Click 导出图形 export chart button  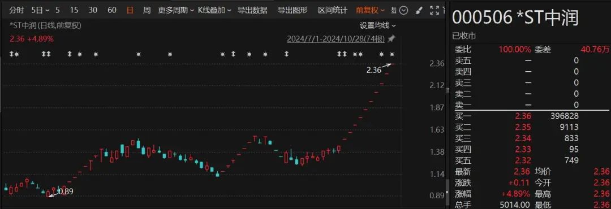tap(292, 10)
